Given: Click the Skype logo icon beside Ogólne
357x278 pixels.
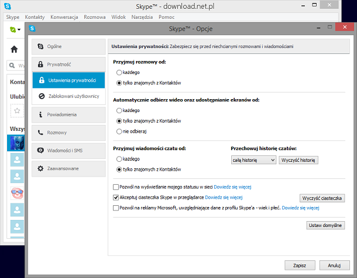Looking at the screenshot, I should pyautogui.click(x=40, y=46).
